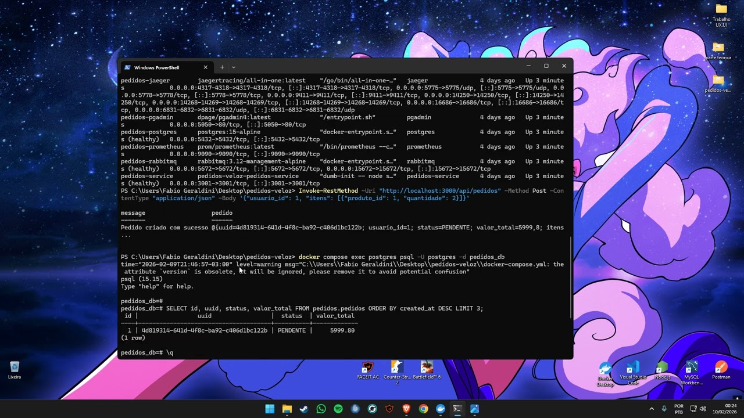The width and height of the screenshot is (744, 418).
Task: Click the localhost:3000/api/pedidos URL text
Action: pyautogui.click(x=439, y=190)
